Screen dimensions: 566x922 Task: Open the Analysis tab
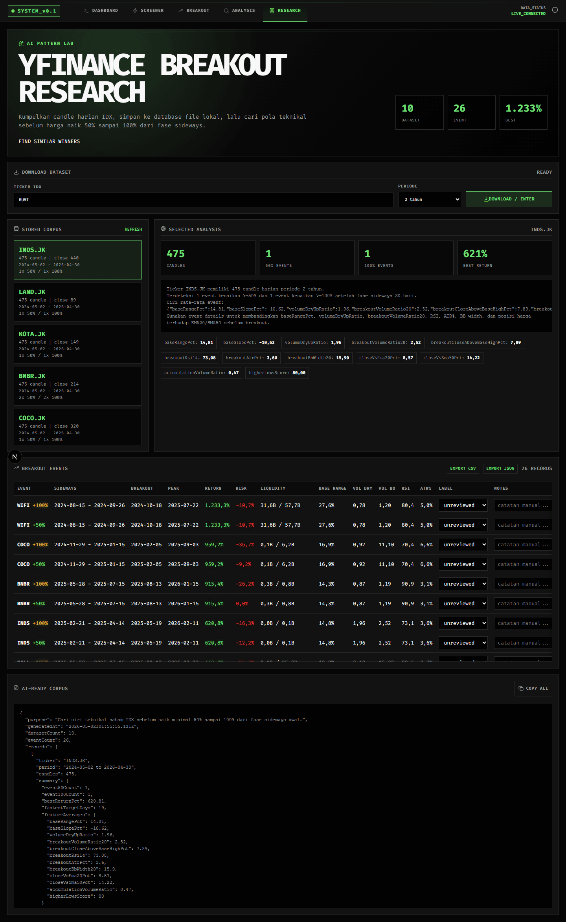pos(239,11)
